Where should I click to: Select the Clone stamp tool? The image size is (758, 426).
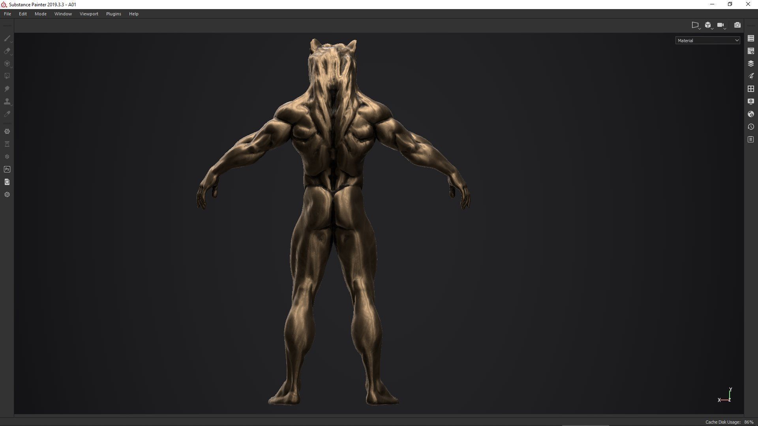tap(7, 101)
